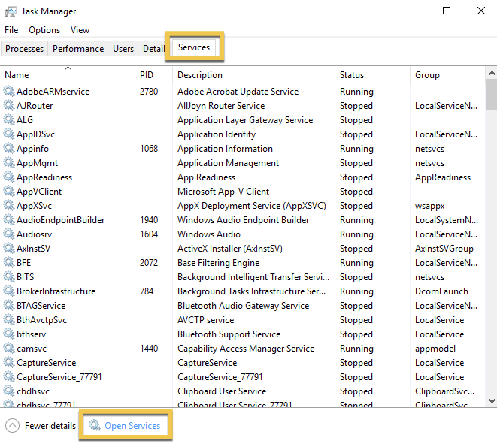
Task: Click the Task Manager title bar icon
Action: coord(11,11)
